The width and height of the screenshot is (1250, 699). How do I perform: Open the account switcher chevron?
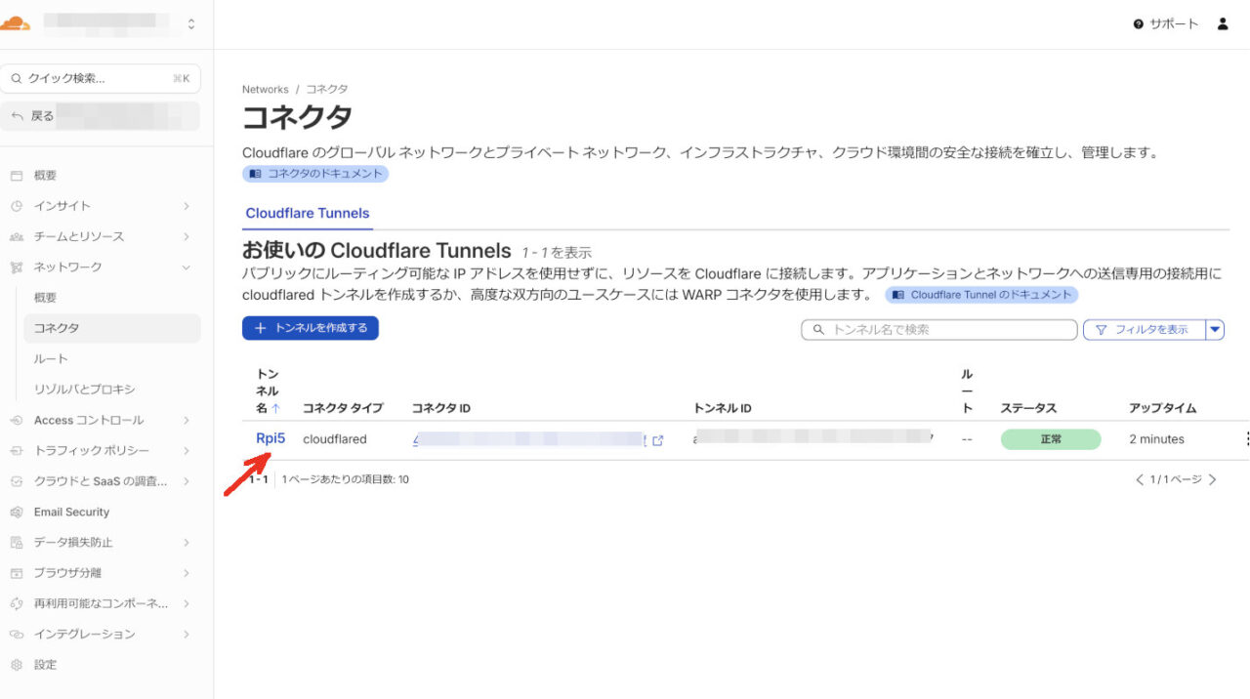click(x=191, y=23)
